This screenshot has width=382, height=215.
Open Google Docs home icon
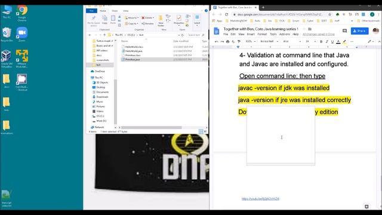click(x=216, y=31)
